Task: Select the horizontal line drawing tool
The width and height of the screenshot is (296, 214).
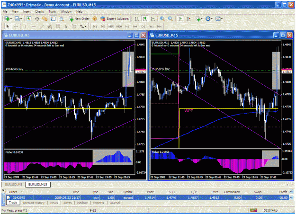Action: point(34,27)
